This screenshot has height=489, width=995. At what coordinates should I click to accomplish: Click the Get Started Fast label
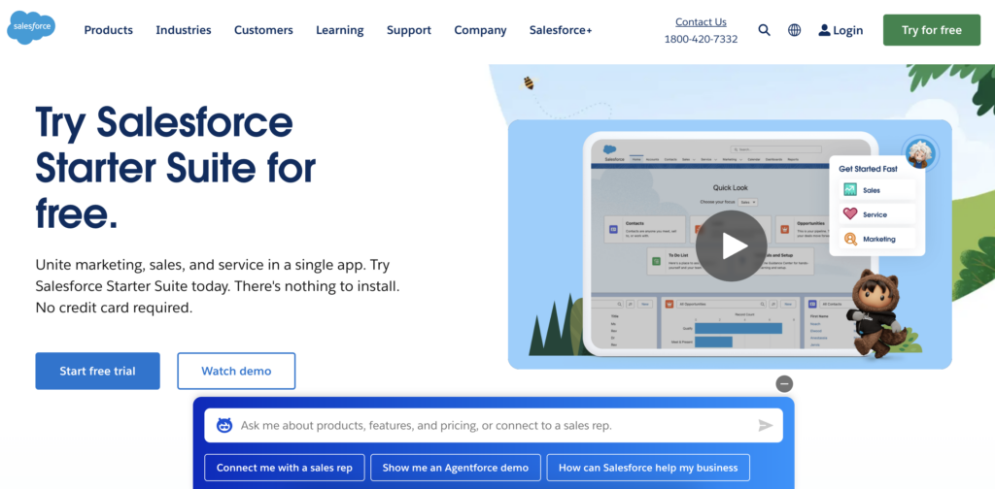pyautogui.click(x=869, y=169)
